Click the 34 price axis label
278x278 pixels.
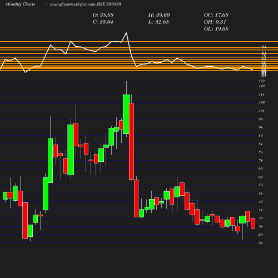click(x=261, y=226)
